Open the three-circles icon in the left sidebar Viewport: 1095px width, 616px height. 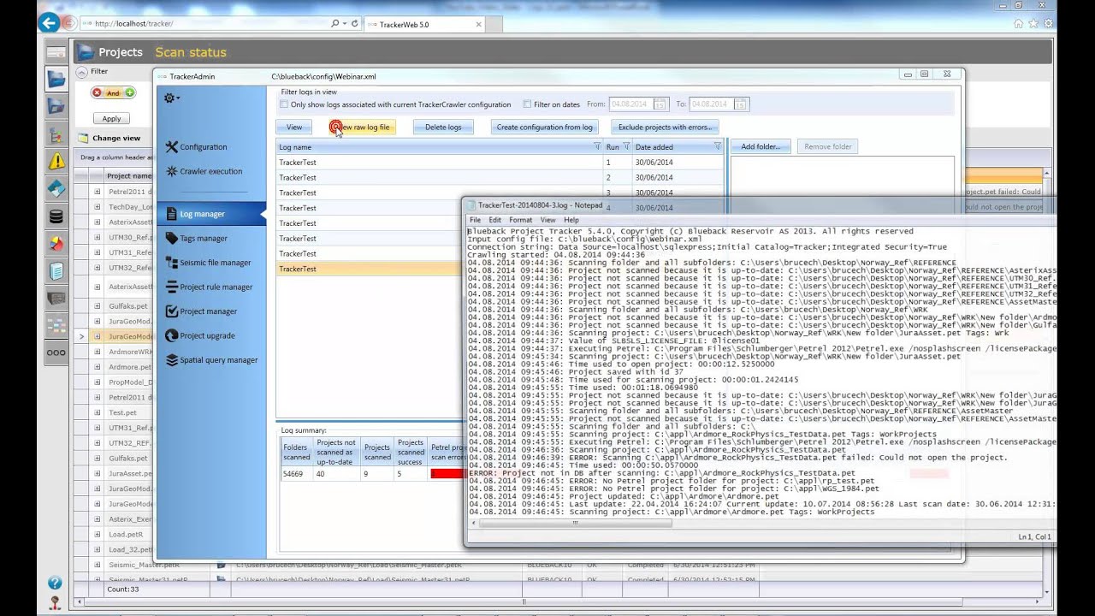(x=56, y=352)
